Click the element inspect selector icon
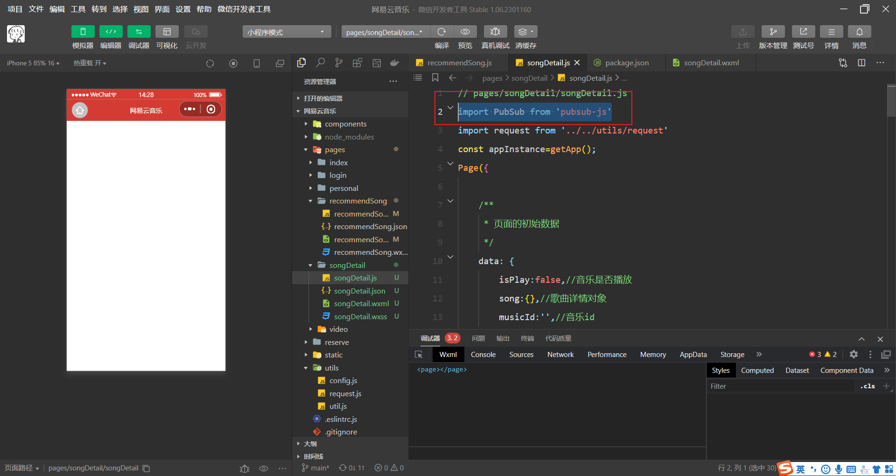The image size is (896, 476). coord(419,355)
